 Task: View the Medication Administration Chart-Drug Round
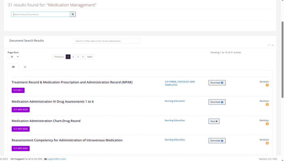pos(214,121)
